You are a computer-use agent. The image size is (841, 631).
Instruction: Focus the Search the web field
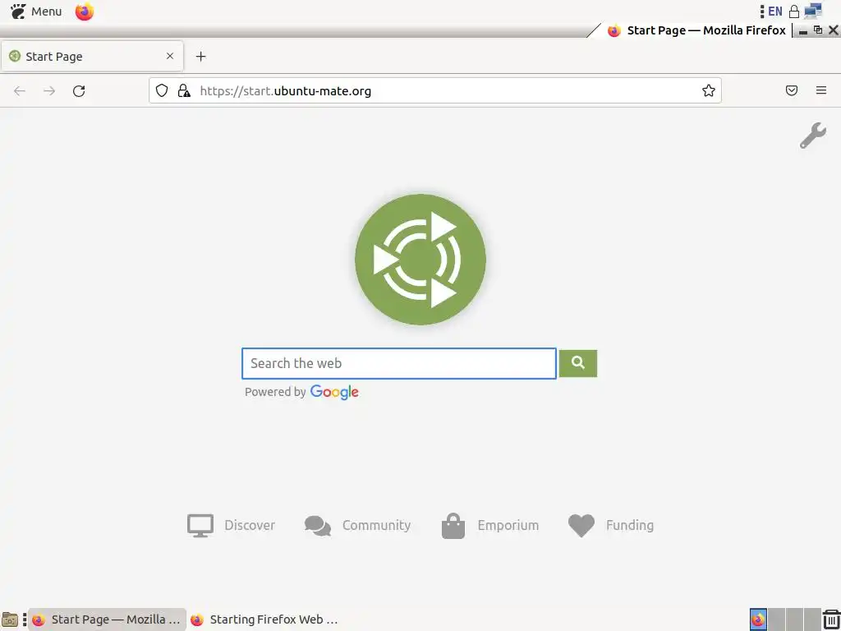[399, 363]
